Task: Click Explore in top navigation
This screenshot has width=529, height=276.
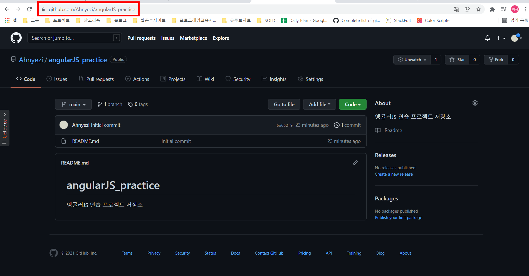Action: click(x=221, y=38)
